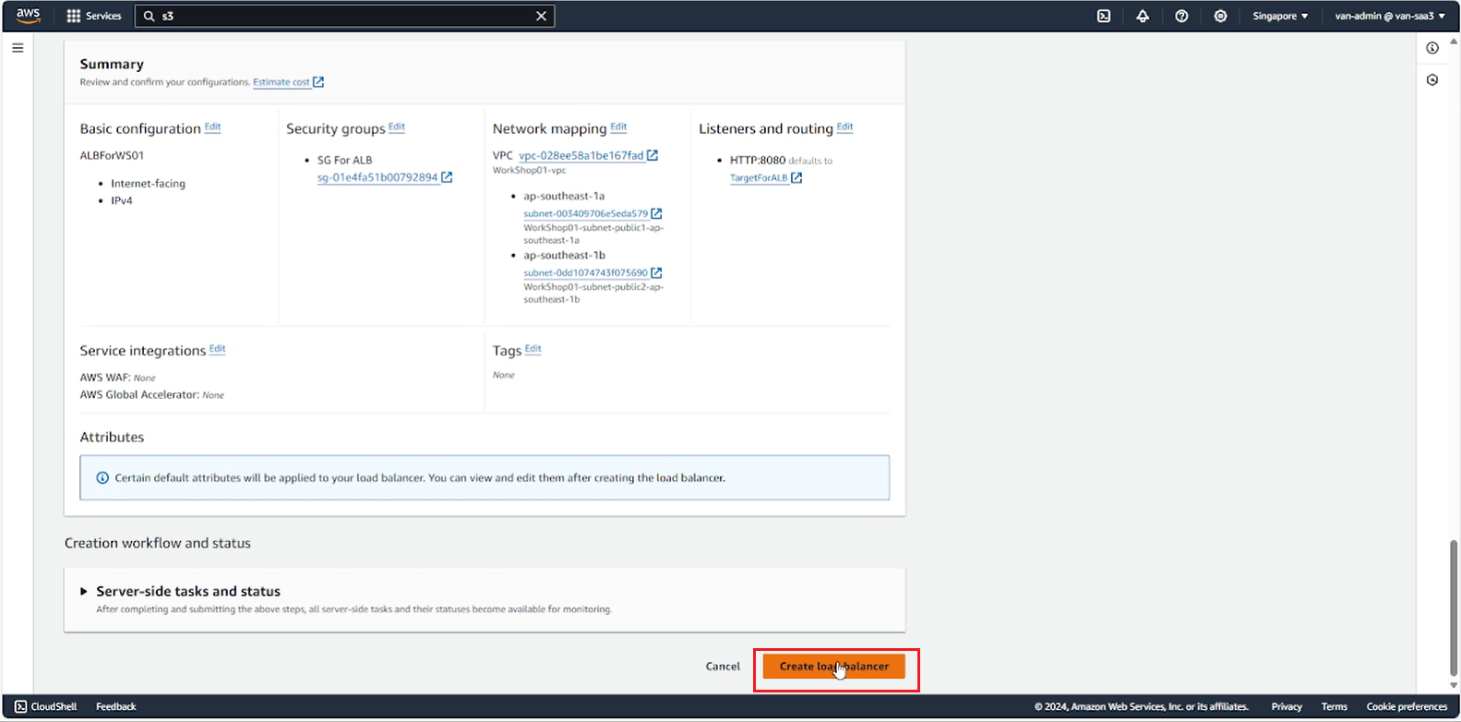The height and width of the screenshot is (722, 1461).
Task: Select the AWS Global Accelerator: None text
Action: point(152,395)
